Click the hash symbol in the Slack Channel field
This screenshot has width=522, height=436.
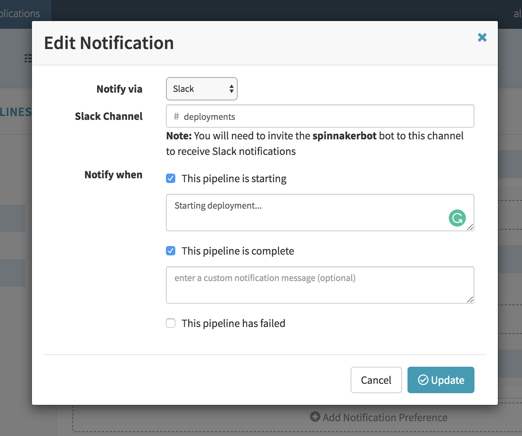[x=176, y=116]
